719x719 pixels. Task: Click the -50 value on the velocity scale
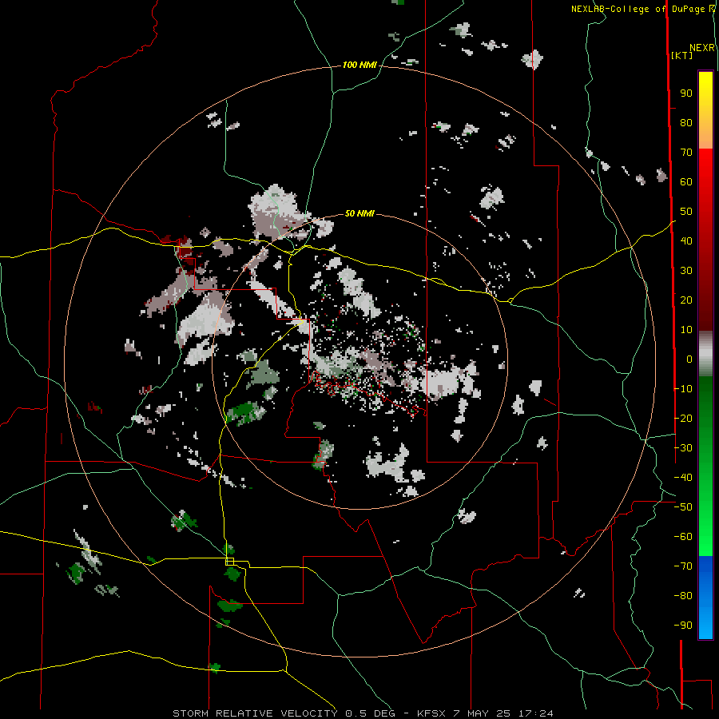point(683,507)
